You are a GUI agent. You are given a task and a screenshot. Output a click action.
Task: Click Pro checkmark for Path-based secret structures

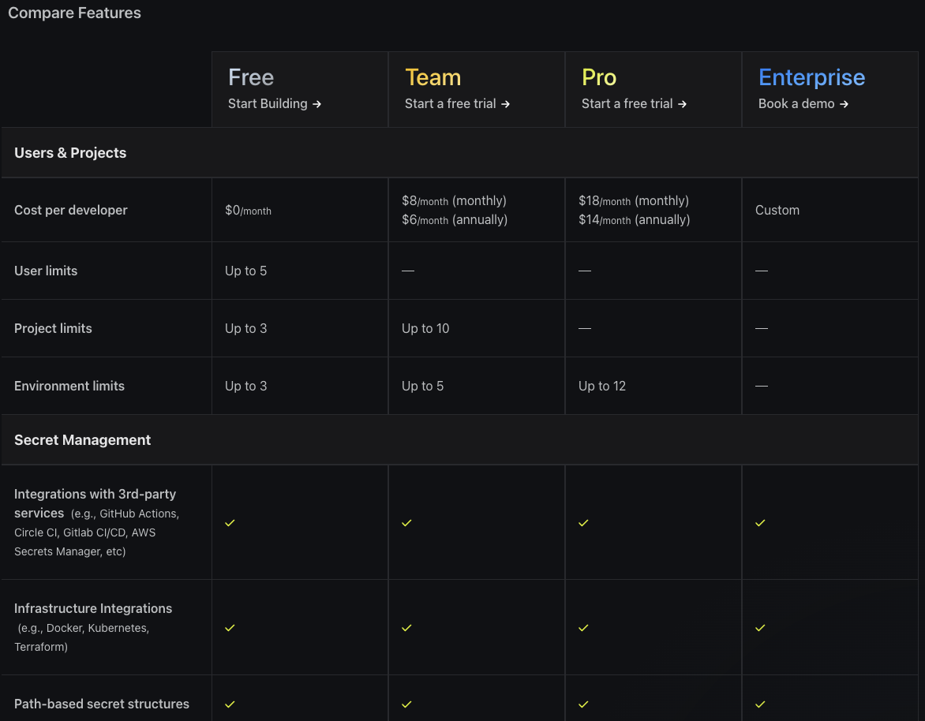583,704
